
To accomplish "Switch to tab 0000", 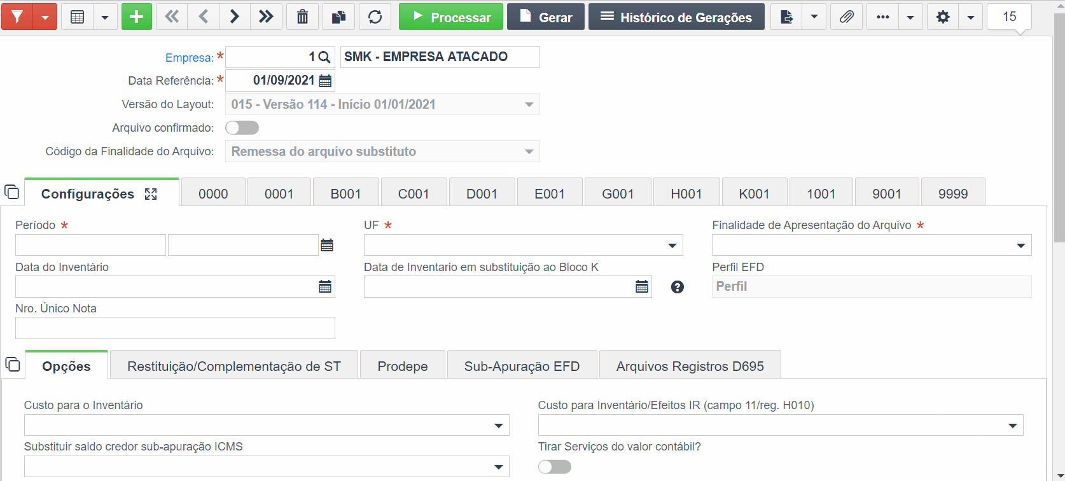I will tap(213, 193).
